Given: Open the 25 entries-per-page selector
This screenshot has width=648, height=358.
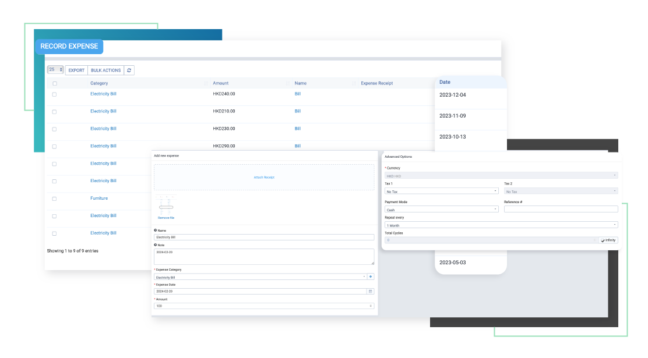Looking at the screenshot, I should coord(55,70).
